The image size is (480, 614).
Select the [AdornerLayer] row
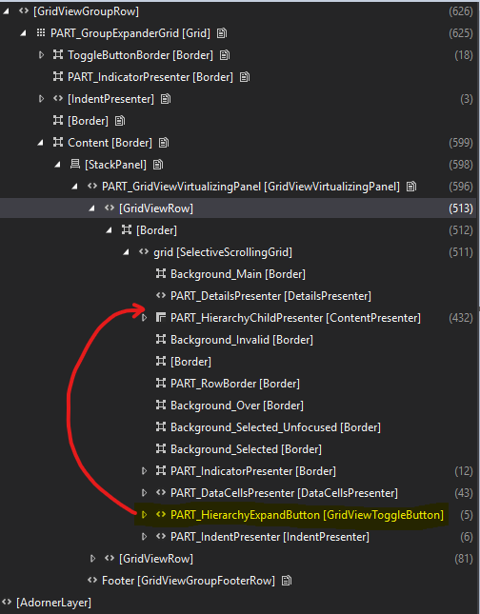pos(238,603)
